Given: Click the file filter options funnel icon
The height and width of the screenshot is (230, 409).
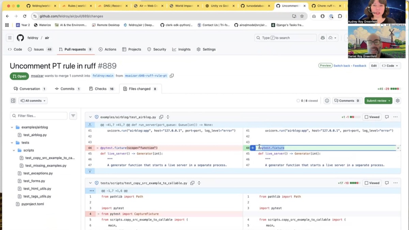Looking at the screenshot, I should 73,116.
